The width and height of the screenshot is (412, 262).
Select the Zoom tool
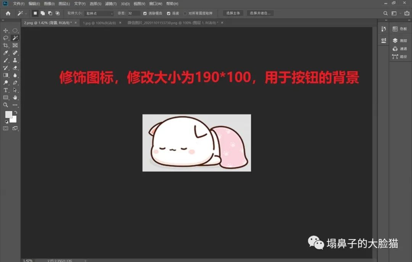tap(6, 105)
